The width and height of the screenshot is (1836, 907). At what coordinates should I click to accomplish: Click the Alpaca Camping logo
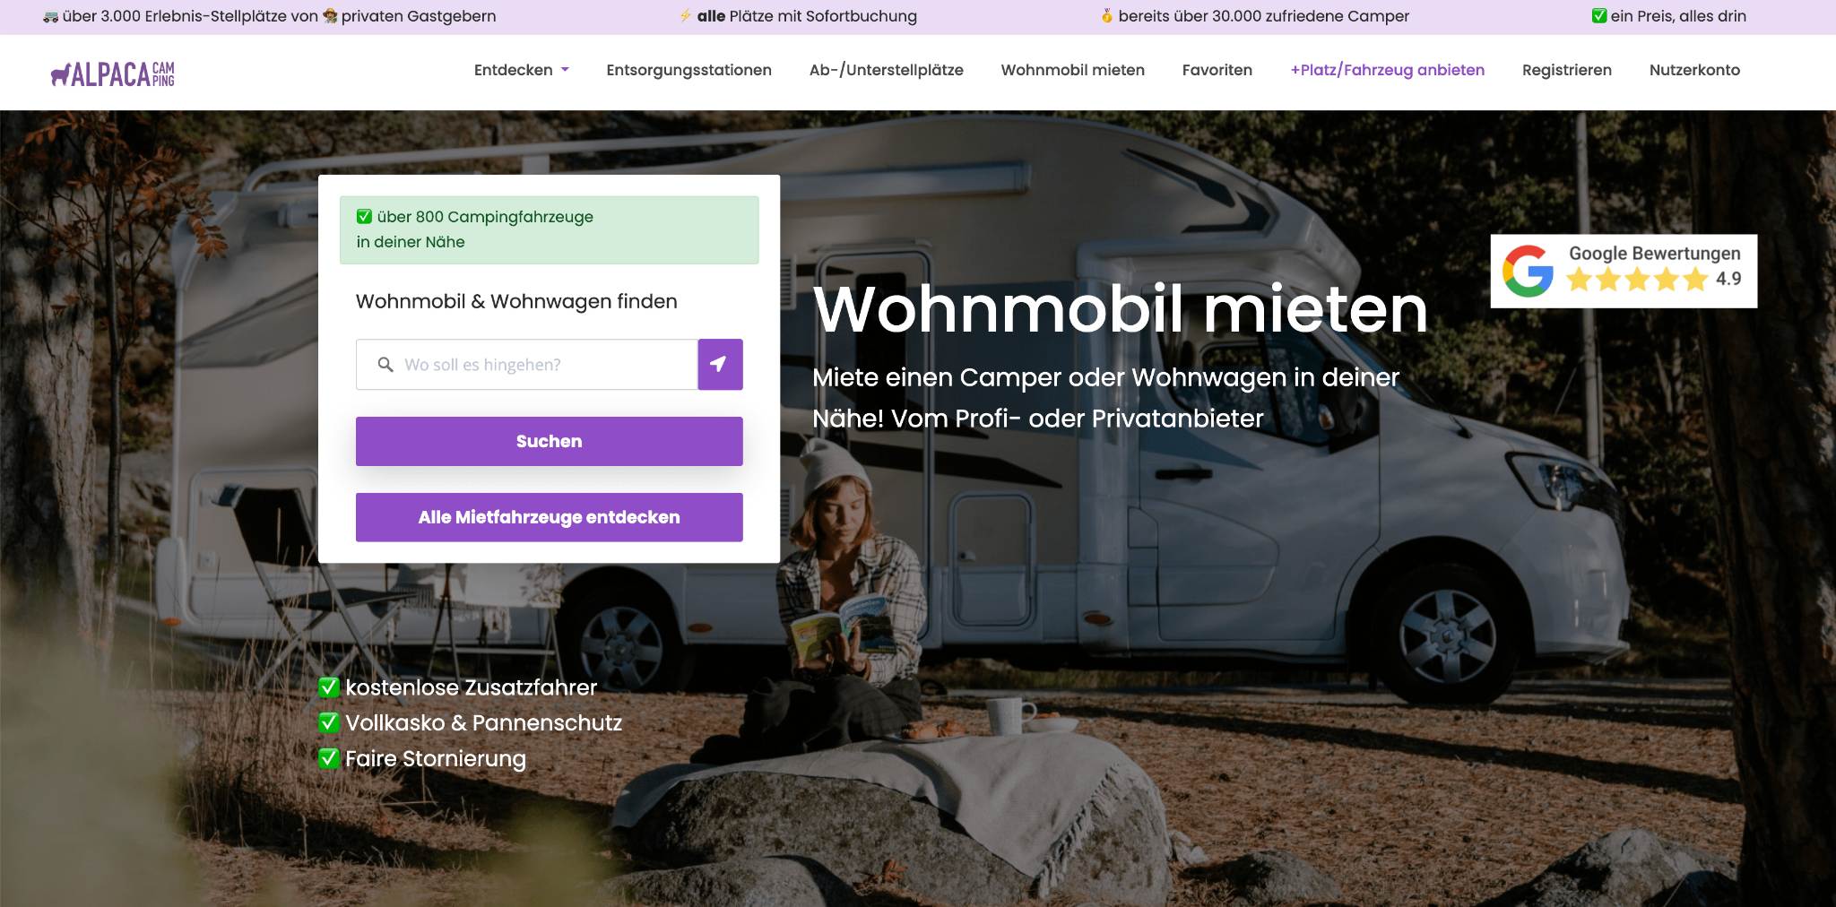(x=113, y=73)
